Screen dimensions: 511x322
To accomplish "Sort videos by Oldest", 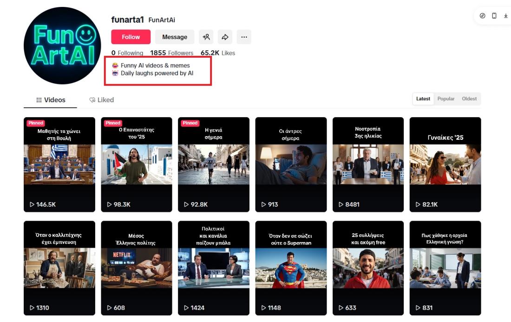I will 469,99.
